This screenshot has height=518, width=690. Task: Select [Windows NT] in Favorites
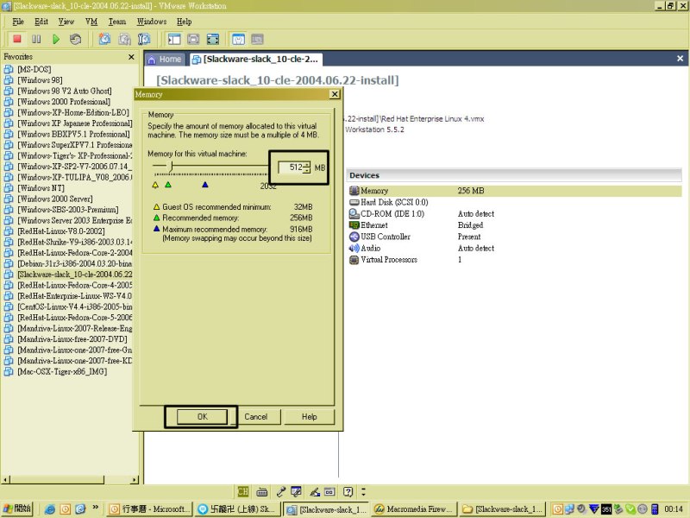coord(41,188)
